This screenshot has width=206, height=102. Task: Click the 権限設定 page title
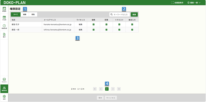[x=15, y=9]
